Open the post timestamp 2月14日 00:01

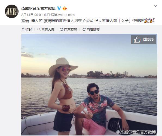click(x=32, y=15)
